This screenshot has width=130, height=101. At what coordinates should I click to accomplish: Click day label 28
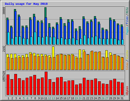110,98
